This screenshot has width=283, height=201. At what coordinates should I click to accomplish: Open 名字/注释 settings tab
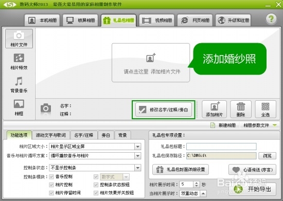pos(83,135)
